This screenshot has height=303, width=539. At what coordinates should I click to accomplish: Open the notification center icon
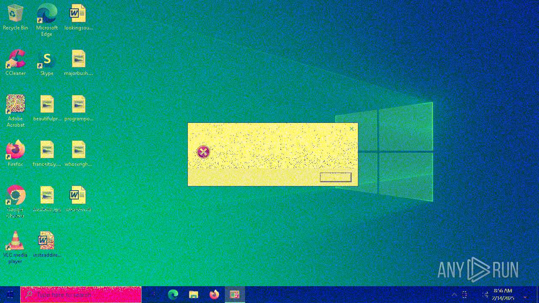[525, 295]
